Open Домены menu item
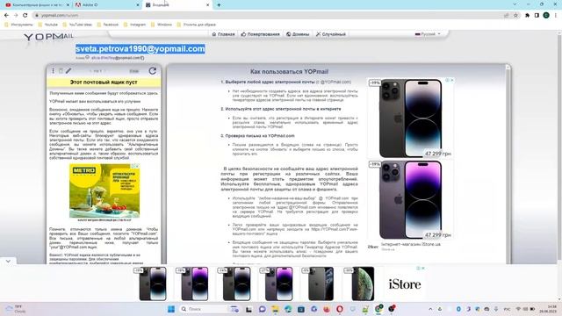This screenshot has width=562, height=316. pyautogui.click(x=298, y=34)
